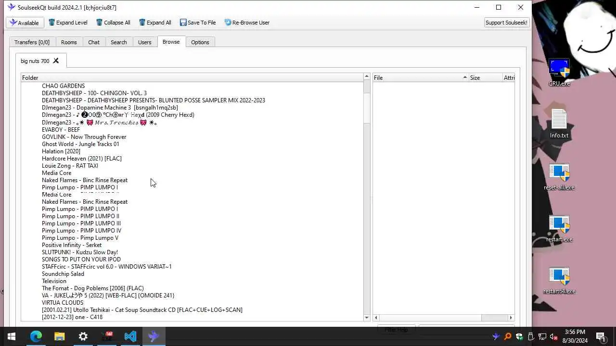Switch to the Chat tab
Viewport: 616px width, 346px height.
point(94,42)
